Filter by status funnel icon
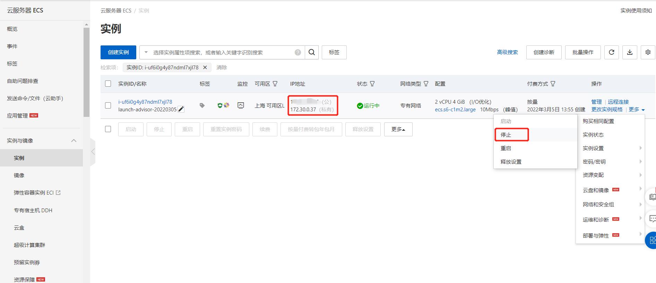This screenshot has height=283, width=656. click(x=372, y=84)
